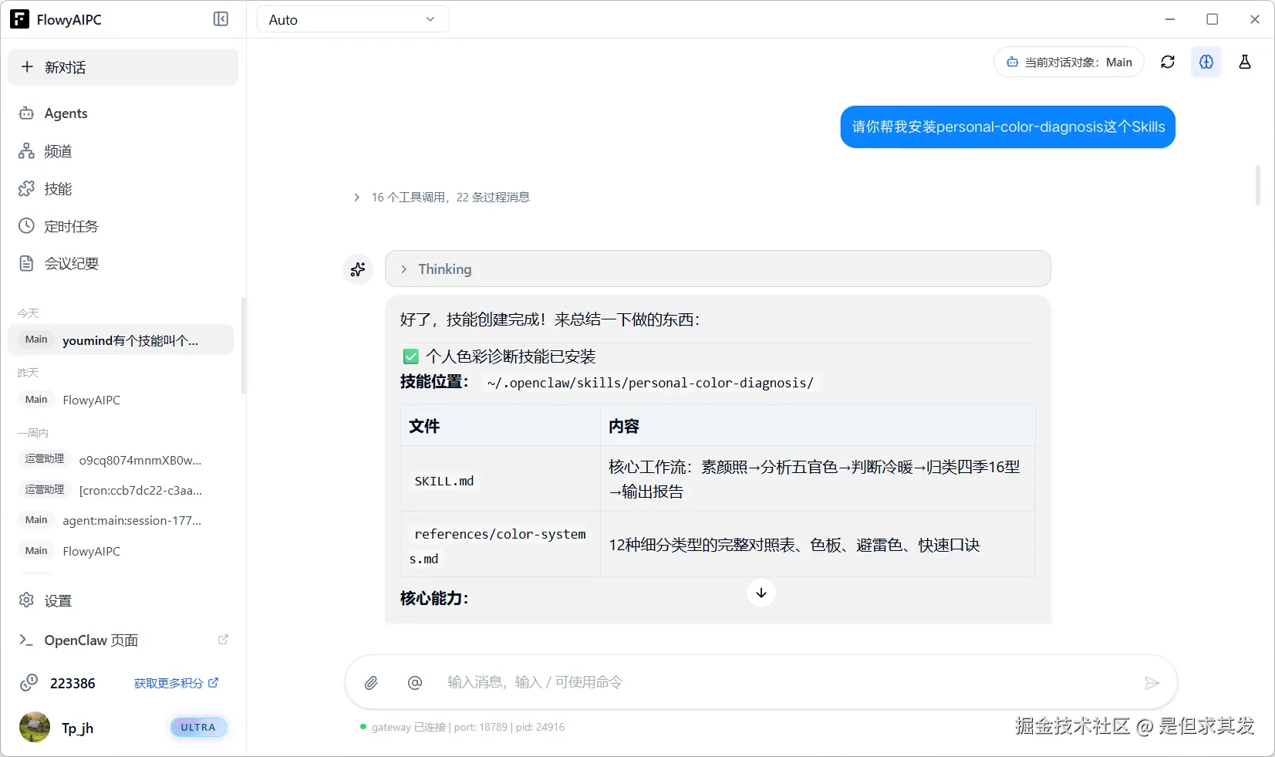The height and width of the screenshot is (757, 1275).
Task: Click the 12种细分类型 description cell
Action: [x=818, y=545]
